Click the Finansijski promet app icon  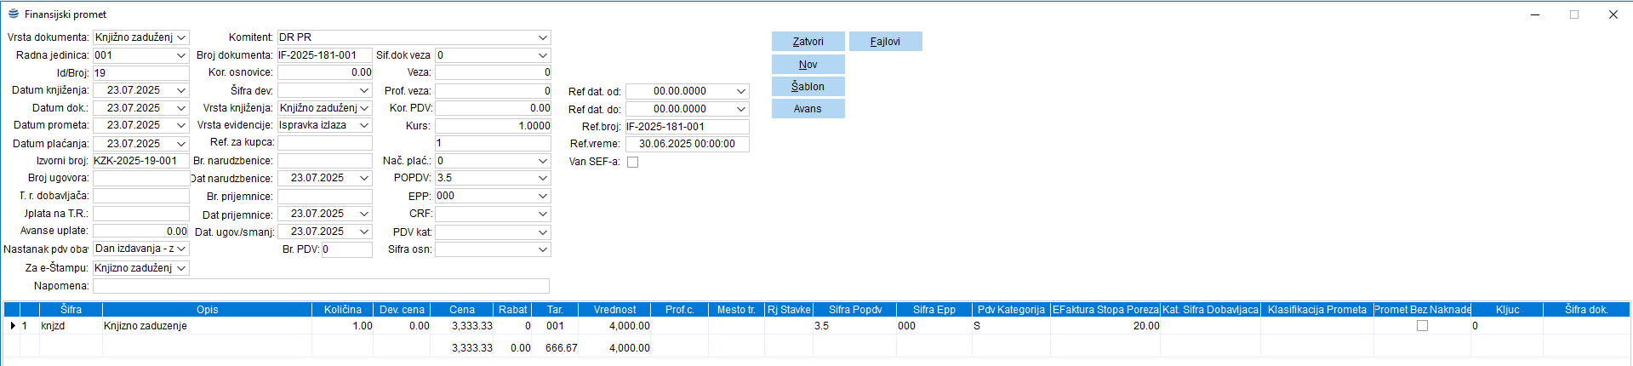coord(13,14)
